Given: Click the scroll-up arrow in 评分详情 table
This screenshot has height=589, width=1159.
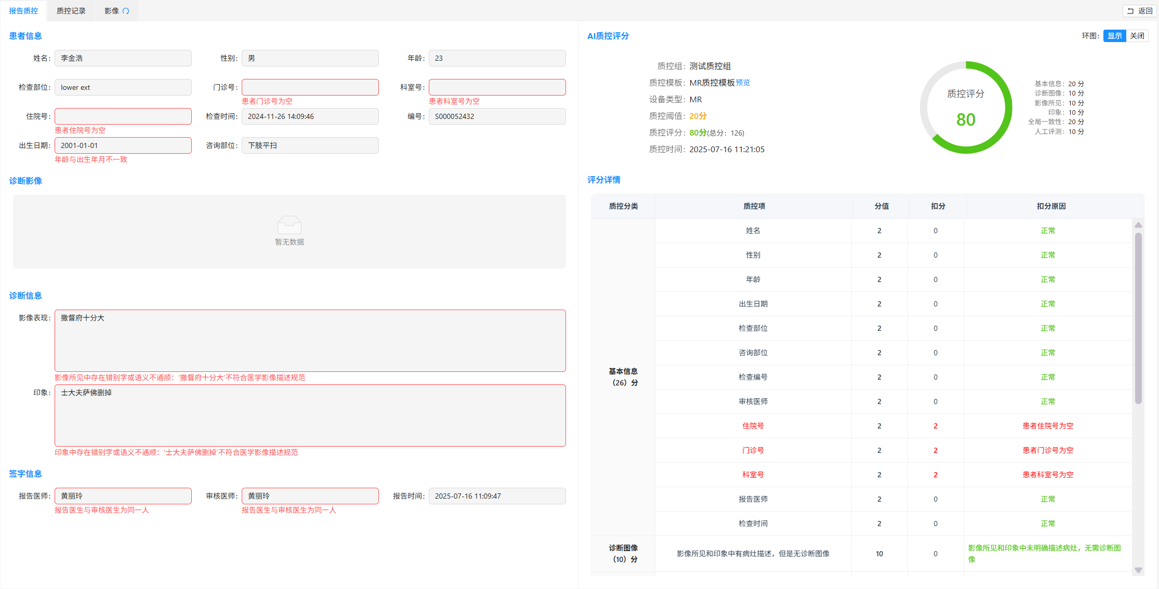Looking at the screenshot, I should pos(1138,225).
